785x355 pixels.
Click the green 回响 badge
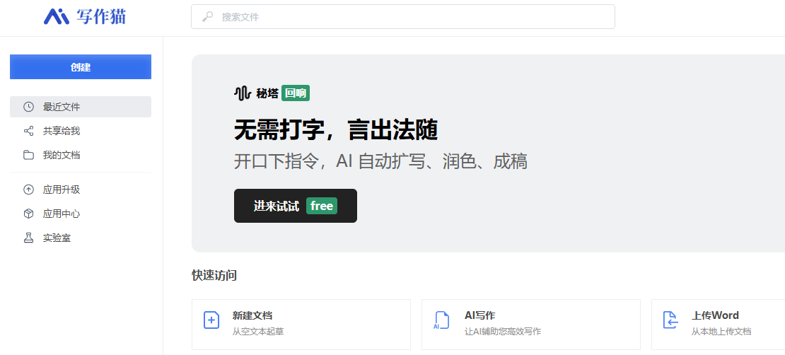coord(296,93)
